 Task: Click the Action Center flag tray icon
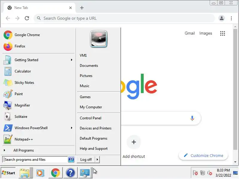click(195, 173)
